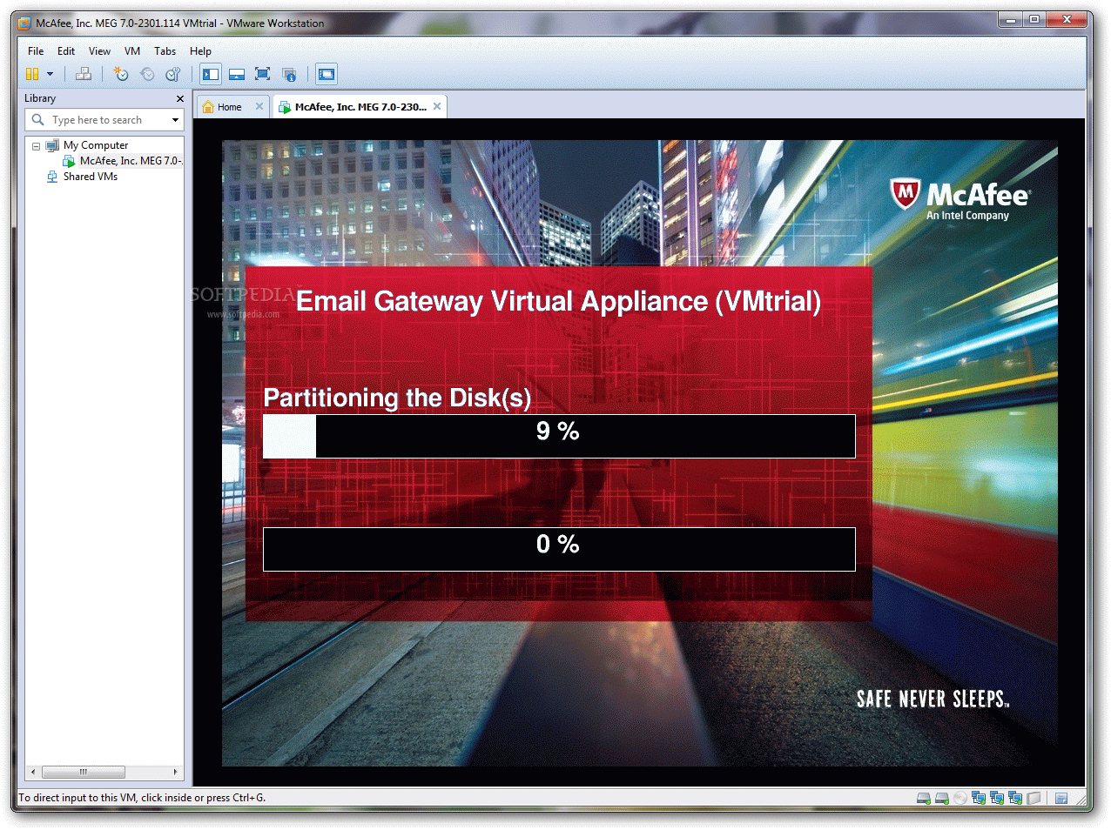Click the lower 0 % progress bar
This screenshot has height=830, width=1111.
[559, 549]
